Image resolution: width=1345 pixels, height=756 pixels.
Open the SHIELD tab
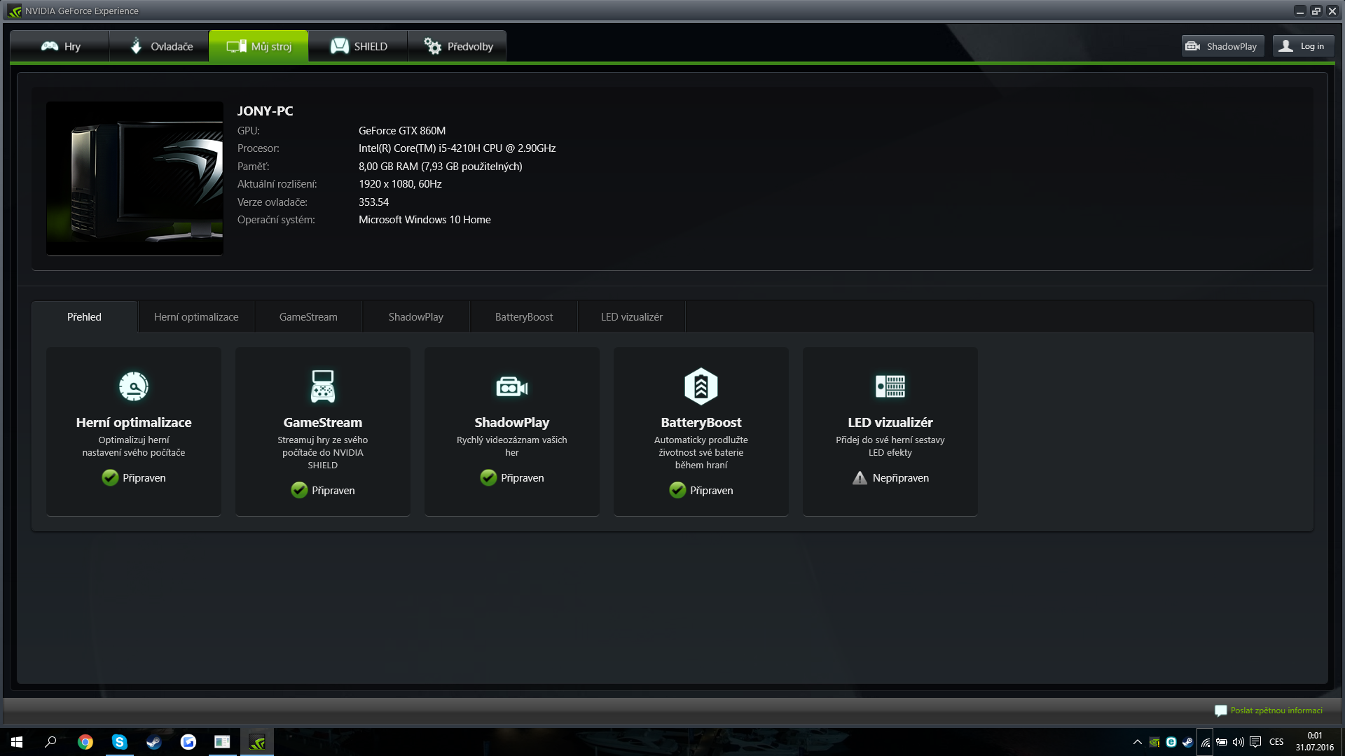358,46
